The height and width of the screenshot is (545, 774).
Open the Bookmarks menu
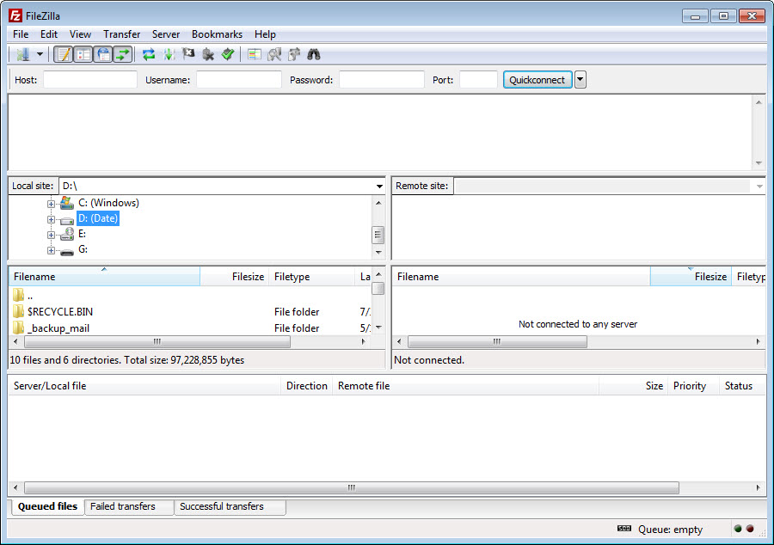[217, 34]
